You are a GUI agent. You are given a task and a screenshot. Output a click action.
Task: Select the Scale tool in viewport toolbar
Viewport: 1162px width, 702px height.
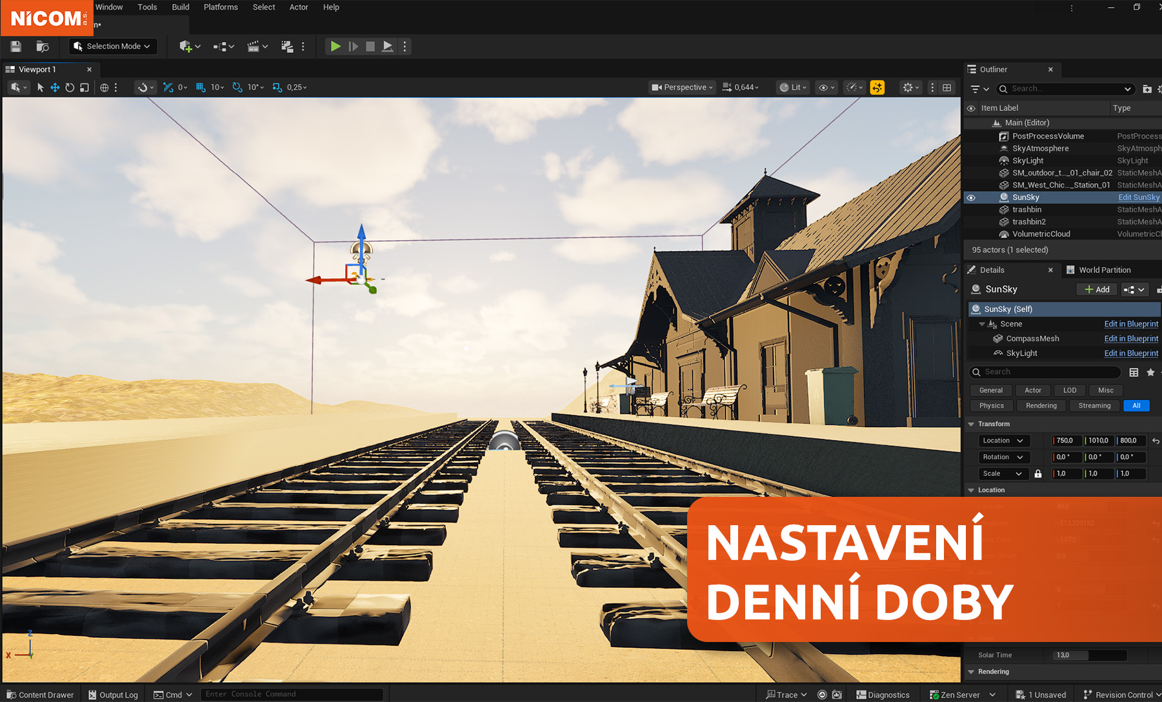(x=85, y=88)
